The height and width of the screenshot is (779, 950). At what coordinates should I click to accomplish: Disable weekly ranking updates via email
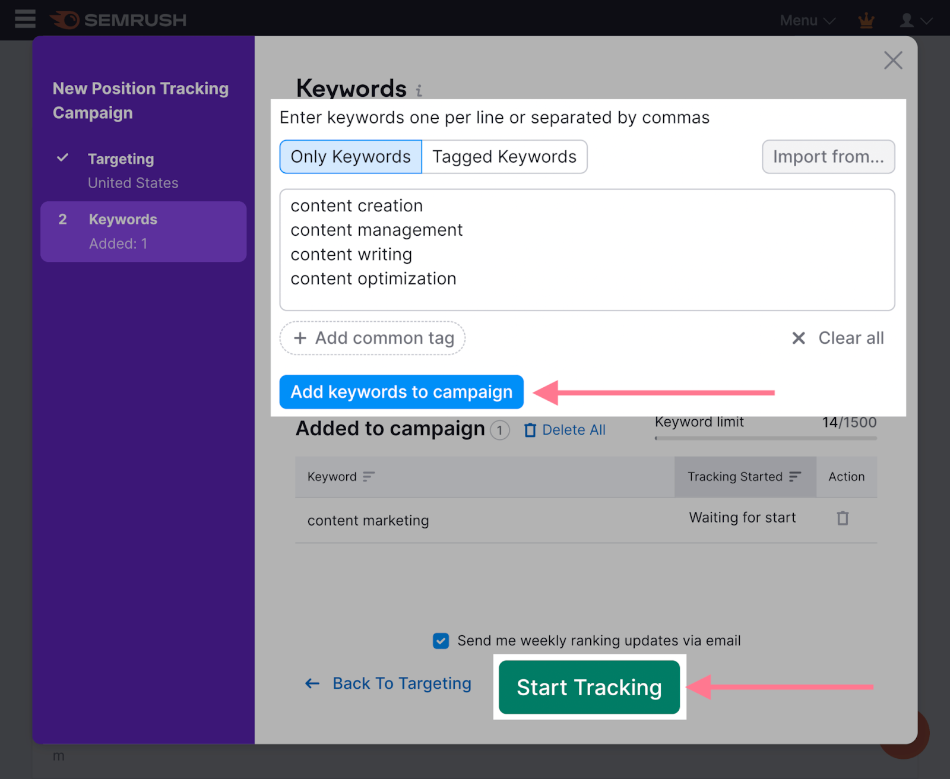441,641
